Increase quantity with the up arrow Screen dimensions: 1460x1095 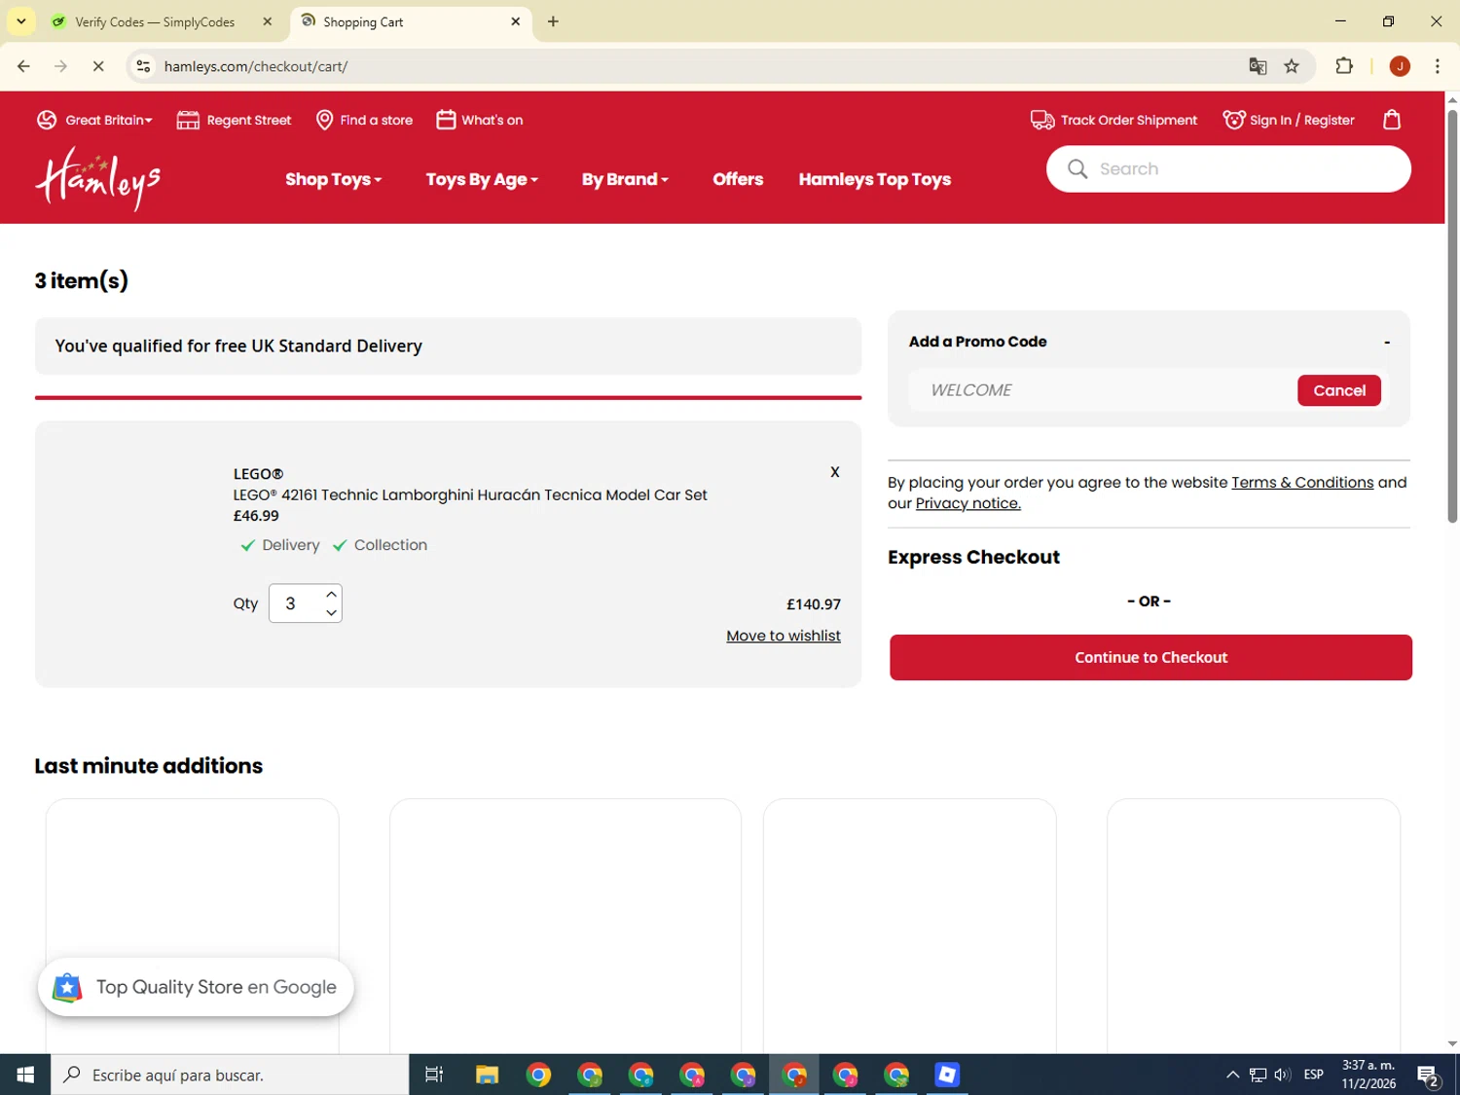332,594
